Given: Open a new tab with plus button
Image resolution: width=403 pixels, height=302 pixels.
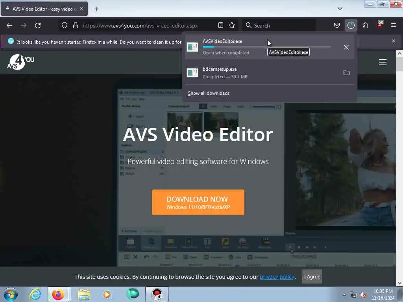Looking at the screenshot, I should tap(96, 9).
